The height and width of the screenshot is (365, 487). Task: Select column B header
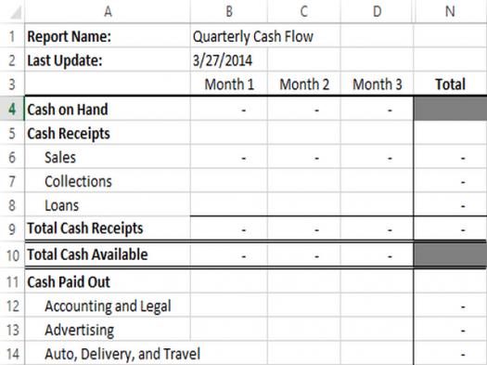pyautogui.click(x=229, y=11)
